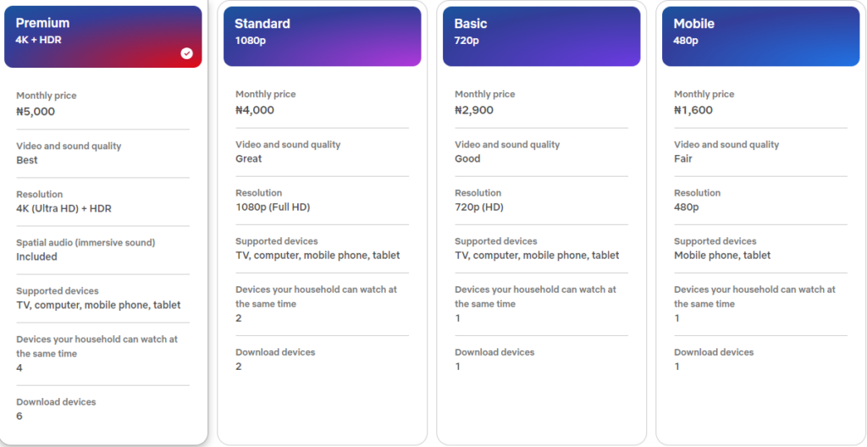Click Mobile's supported devices: Mobile phone, tablet
The image size is (867, 447).
coord(722,255)
